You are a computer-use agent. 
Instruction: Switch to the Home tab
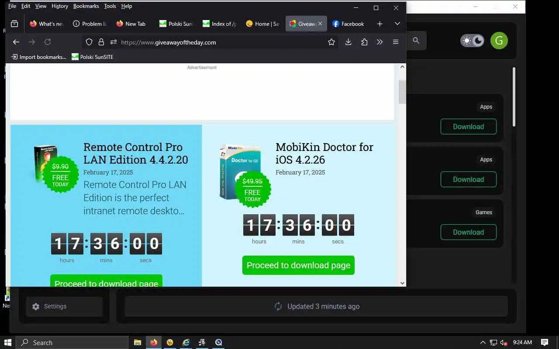pyautogui.click(x=262, y=24)
